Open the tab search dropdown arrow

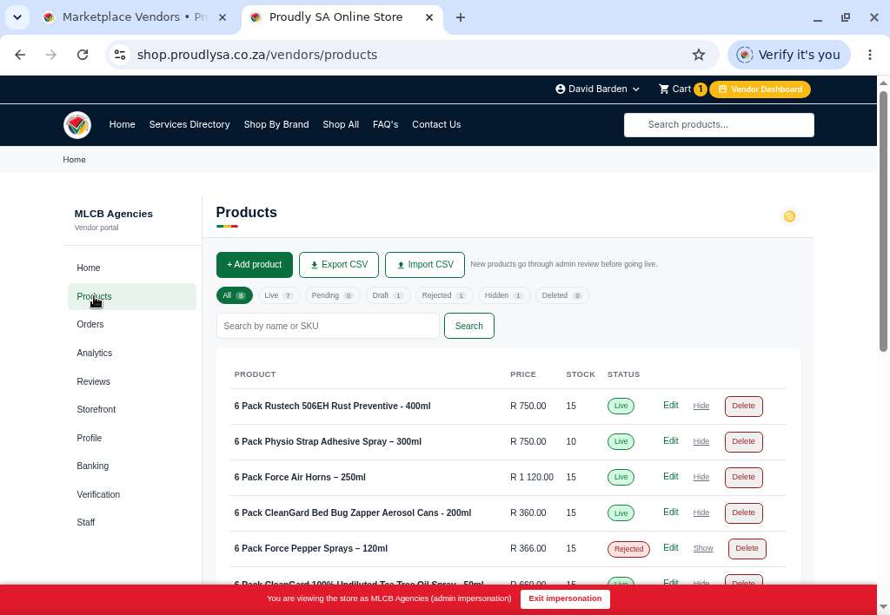point(17,17)
